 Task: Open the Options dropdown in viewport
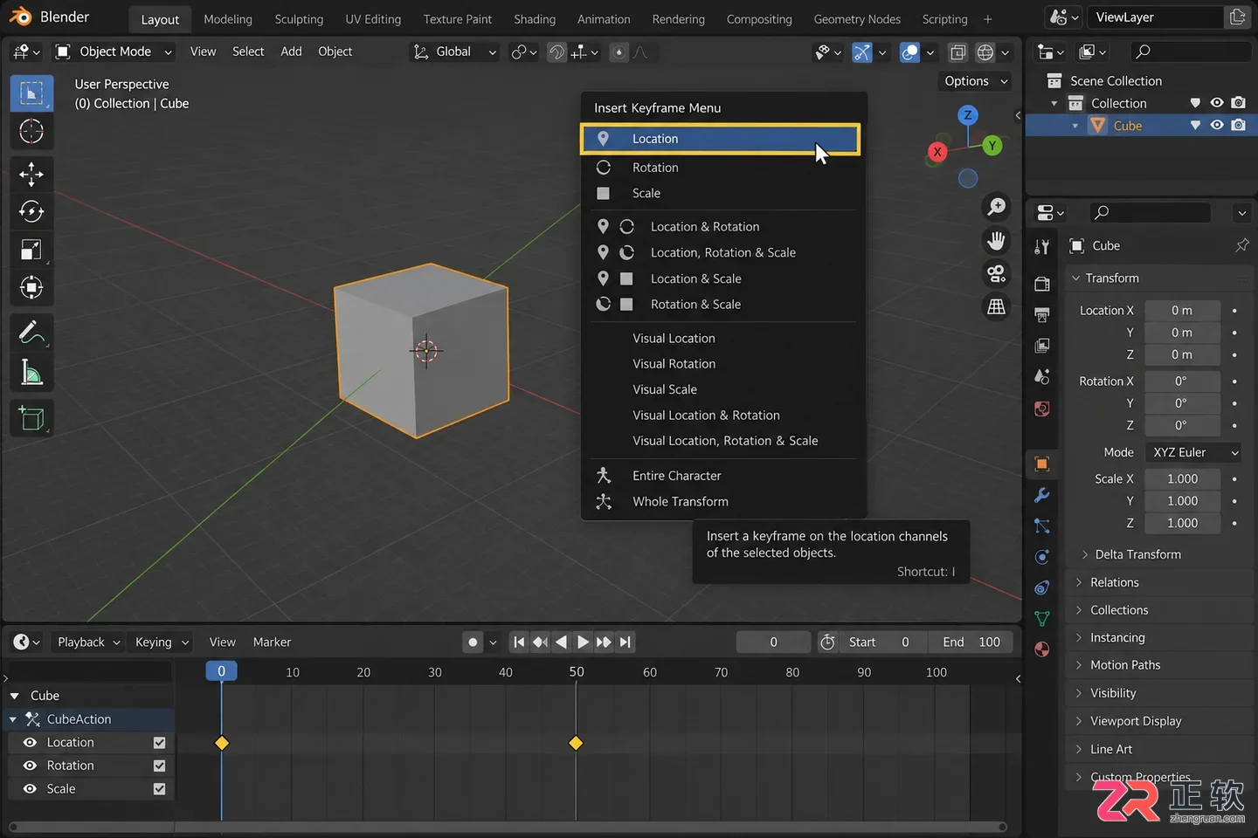(x=976, y=81)
